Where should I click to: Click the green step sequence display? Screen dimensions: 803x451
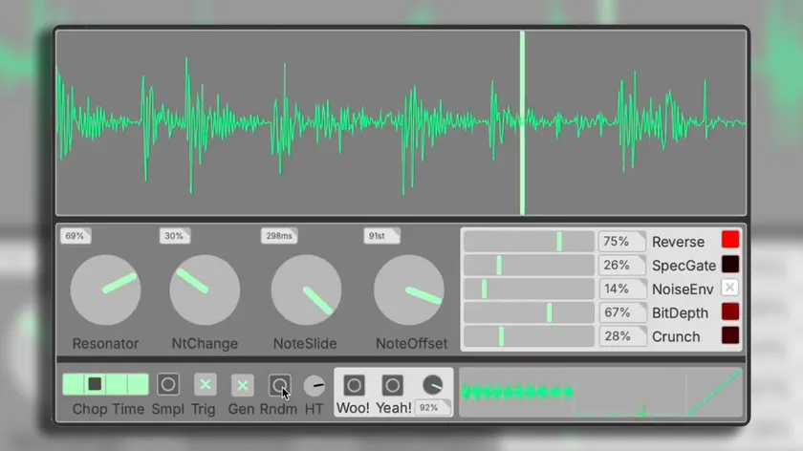[x=517, y=393]
